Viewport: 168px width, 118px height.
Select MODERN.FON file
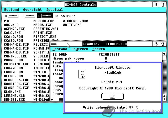point(44,21)
